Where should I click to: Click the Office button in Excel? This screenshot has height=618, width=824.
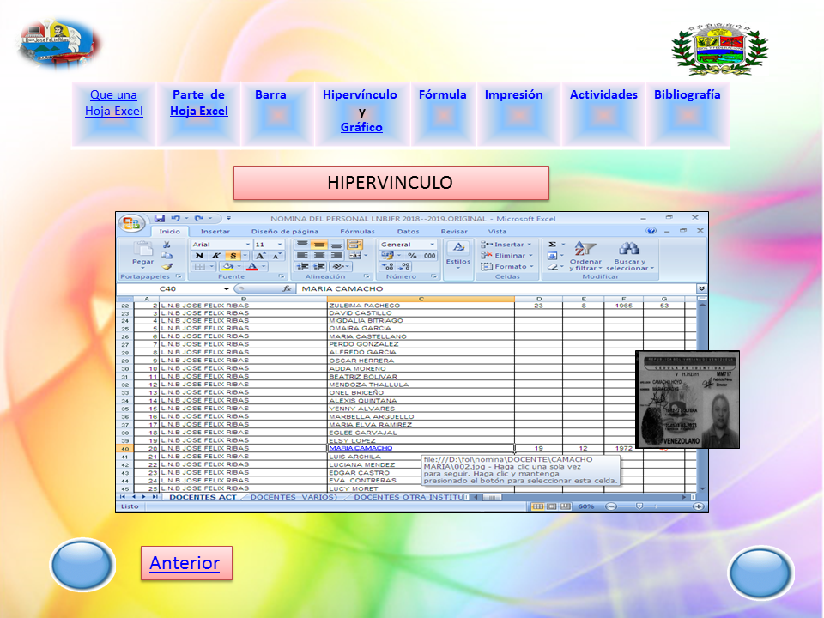(130, 223)
